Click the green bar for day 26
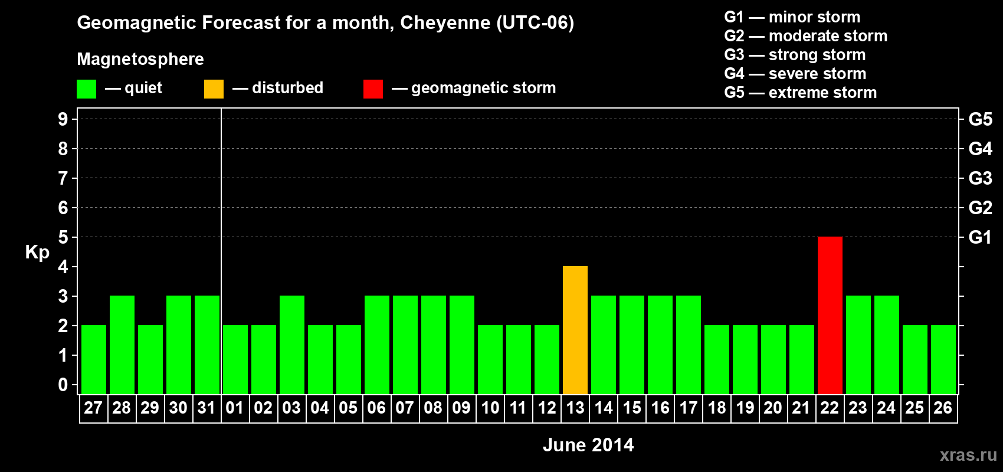The height and width of the screenshot is (472, 1003). tap(943, 359)
